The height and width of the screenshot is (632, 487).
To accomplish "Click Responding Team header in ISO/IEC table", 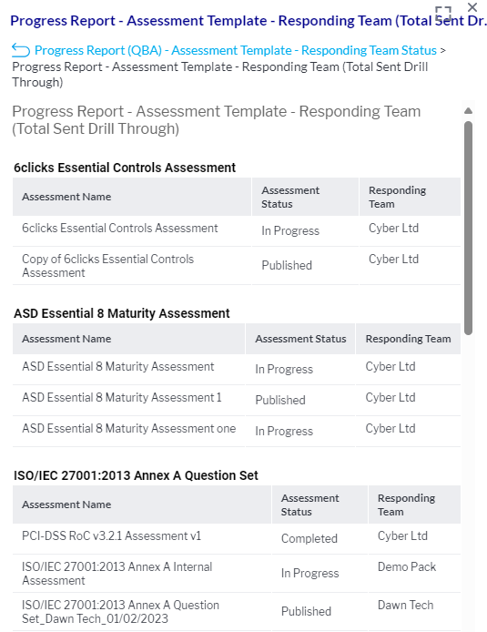I will click(x=406, y=505).
